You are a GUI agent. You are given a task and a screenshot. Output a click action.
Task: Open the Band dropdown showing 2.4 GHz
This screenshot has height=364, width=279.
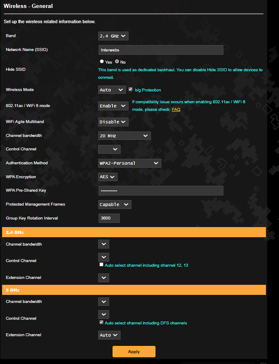[113, 36]
